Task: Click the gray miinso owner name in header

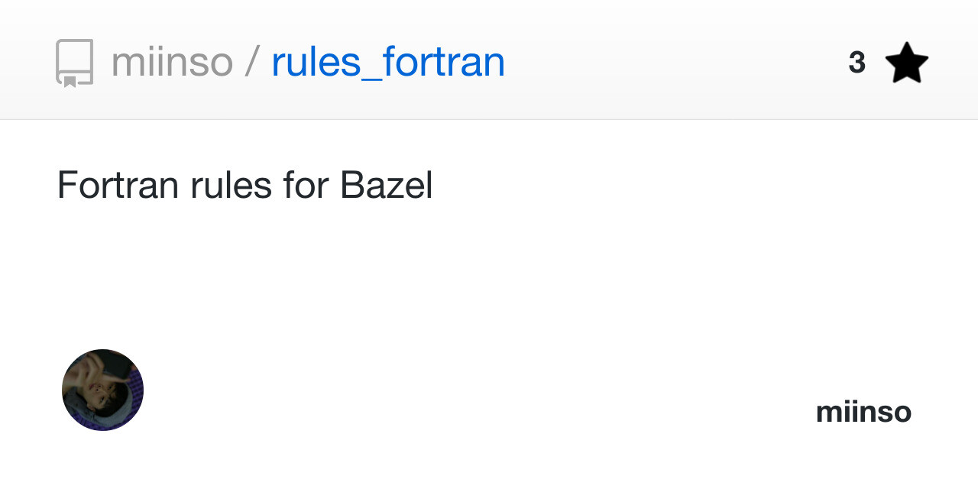Action: pyautogui.click(x=172, y=62)
